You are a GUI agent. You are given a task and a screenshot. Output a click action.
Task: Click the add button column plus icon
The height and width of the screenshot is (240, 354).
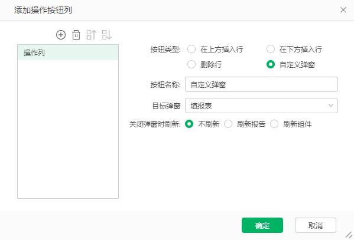pos(61,35)
